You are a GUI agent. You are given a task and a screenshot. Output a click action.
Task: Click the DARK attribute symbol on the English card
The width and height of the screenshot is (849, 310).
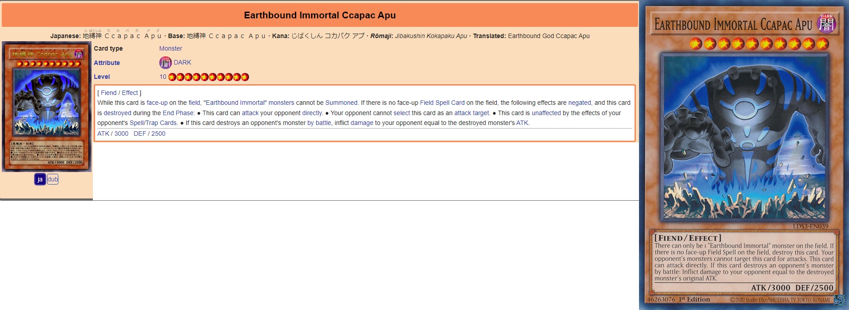click(826, 24)
